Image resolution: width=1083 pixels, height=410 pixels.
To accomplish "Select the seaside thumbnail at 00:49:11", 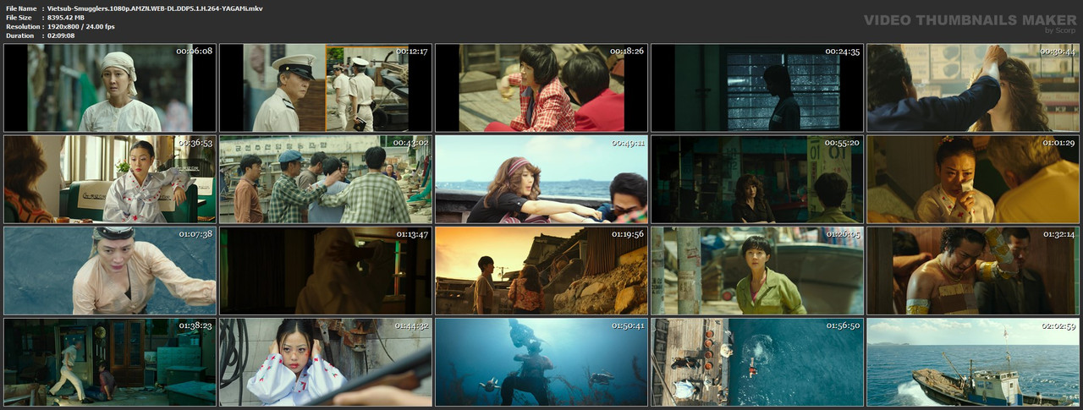I will coord(541,179).
